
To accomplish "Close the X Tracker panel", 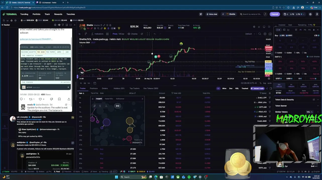I will pos(74,25).
